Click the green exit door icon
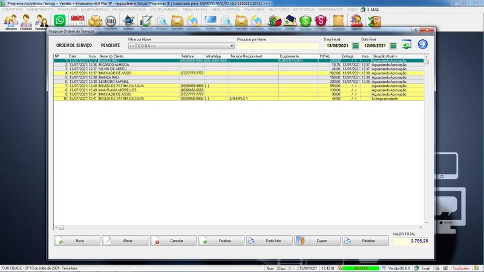 tap(374, 21)
